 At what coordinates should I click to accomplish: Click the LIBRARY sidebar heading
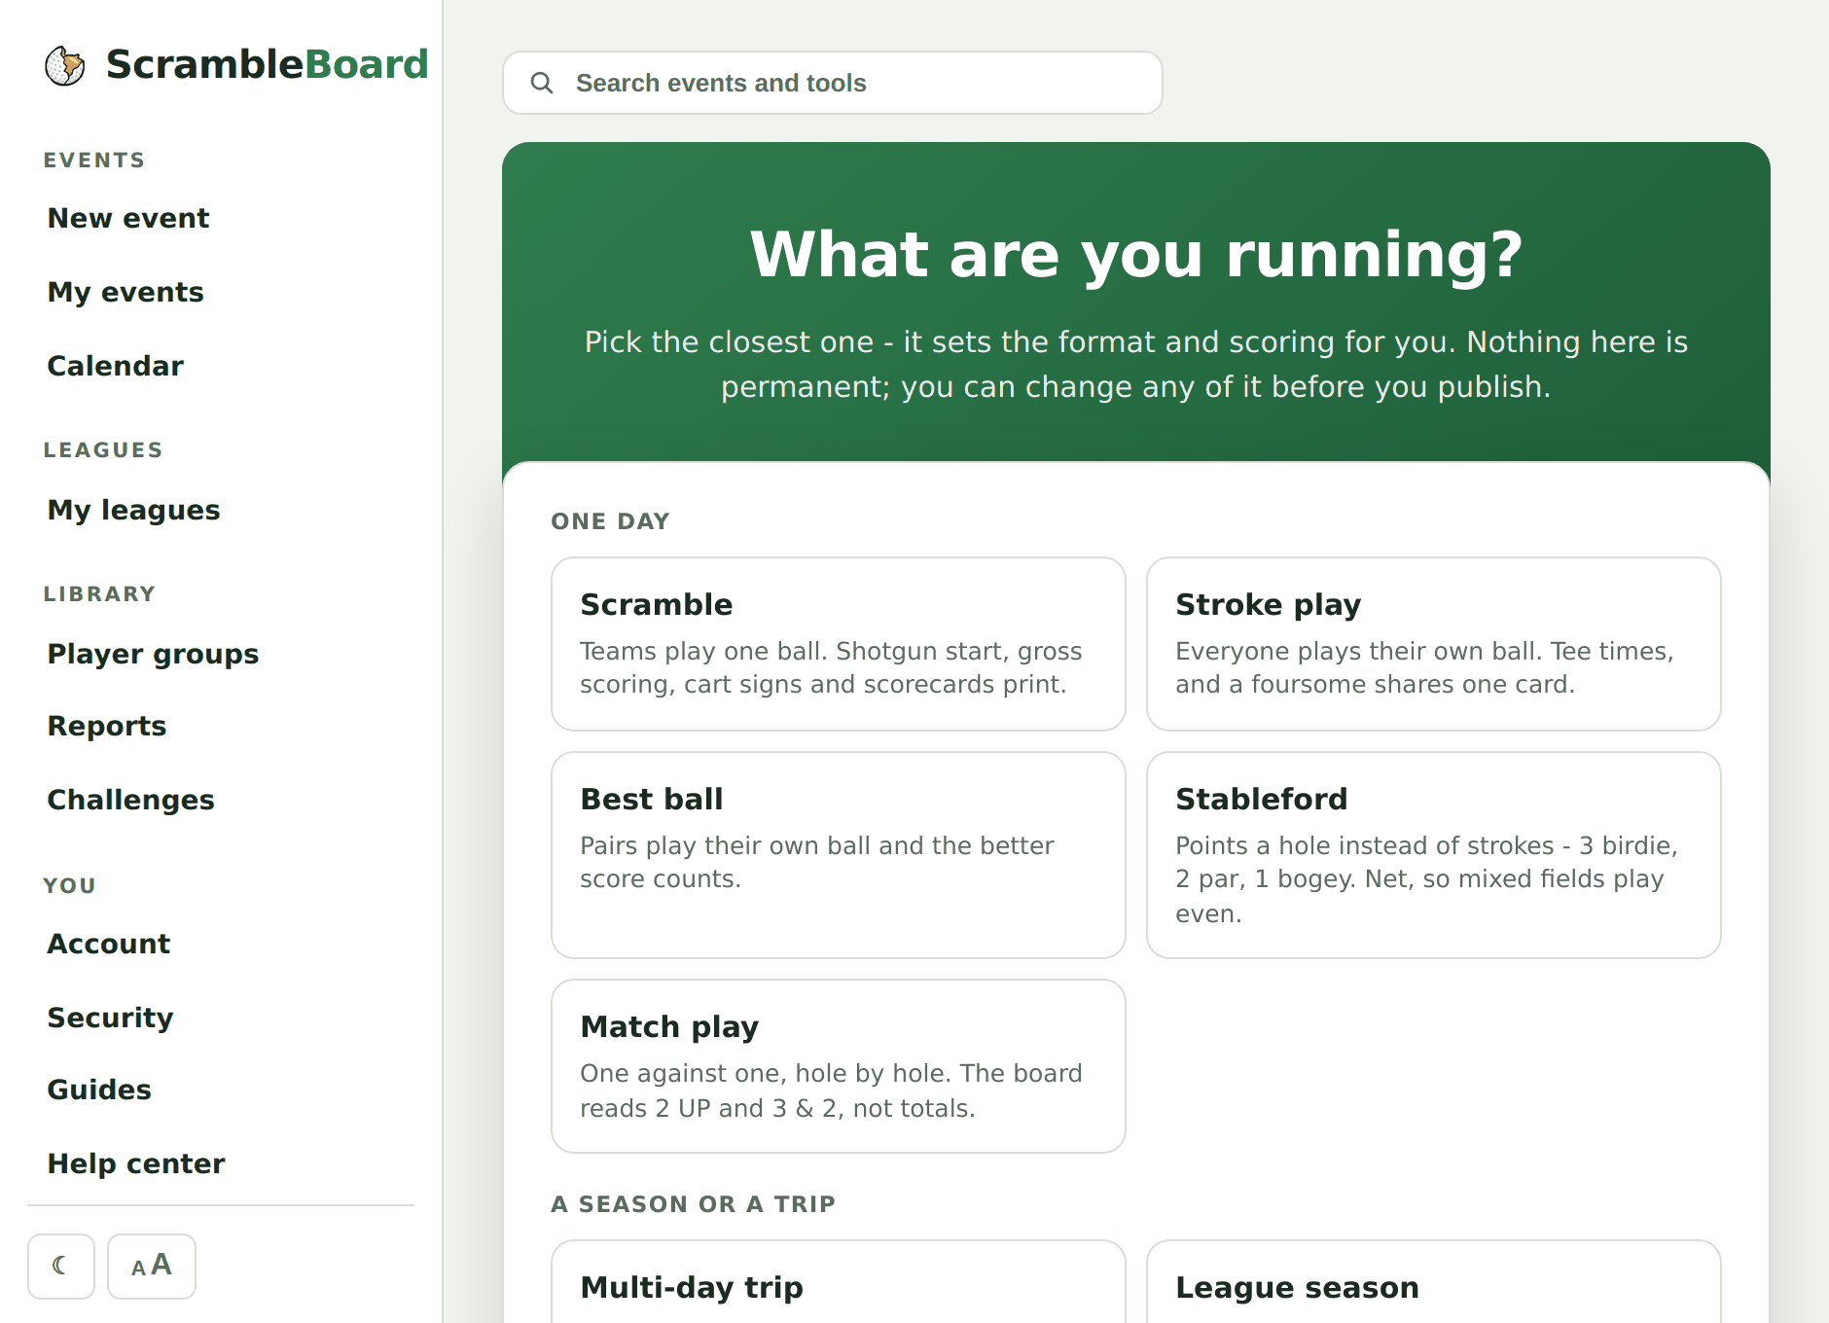pos(99,594)
